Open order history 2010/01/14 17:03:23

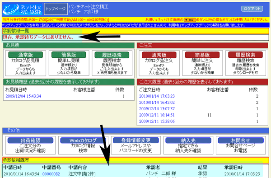(157, 96)
